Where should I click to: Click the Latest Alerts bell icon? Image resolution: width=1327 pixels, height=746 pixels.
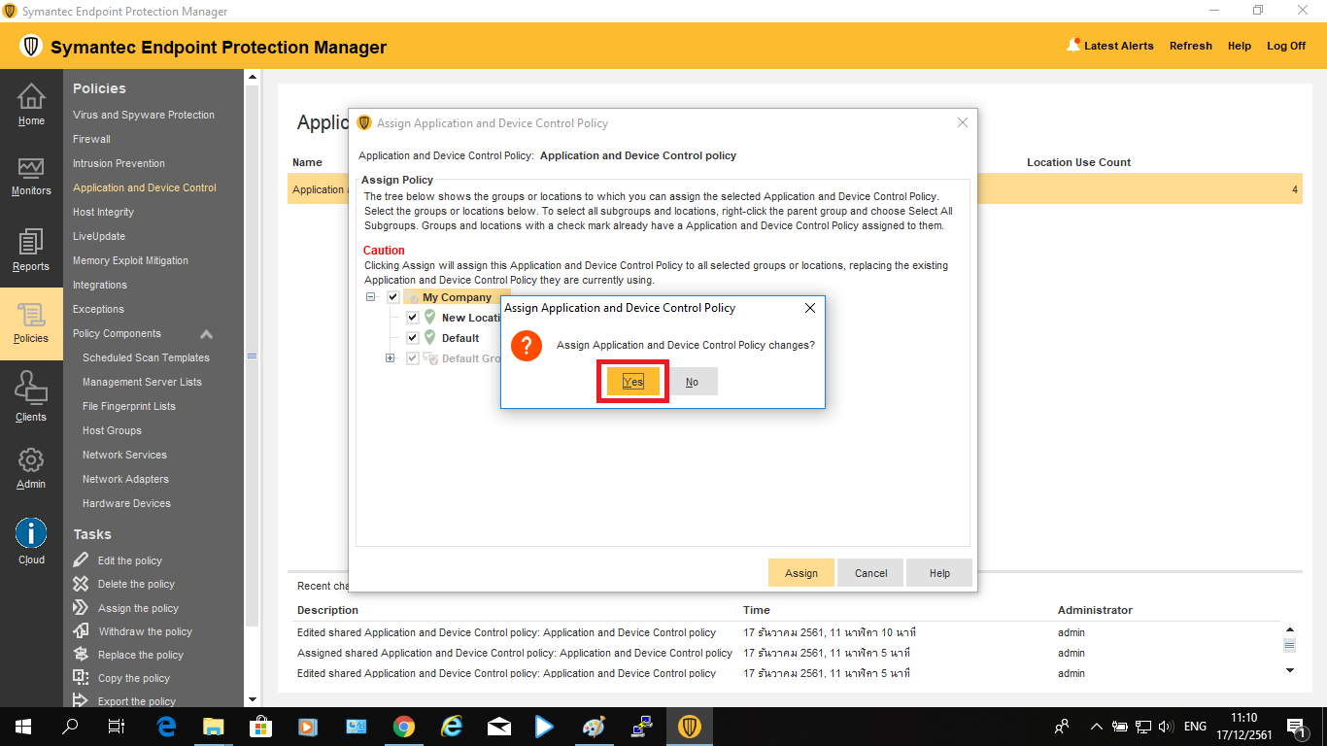(x=1073, y=45)
